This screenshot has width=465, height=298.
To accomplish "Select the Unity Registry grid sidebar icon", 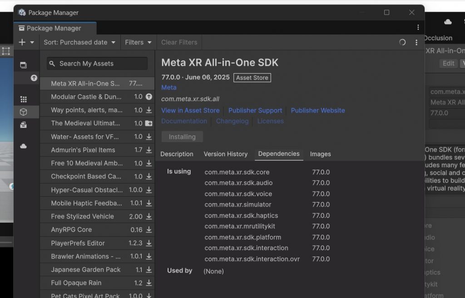I will point(24,99).
